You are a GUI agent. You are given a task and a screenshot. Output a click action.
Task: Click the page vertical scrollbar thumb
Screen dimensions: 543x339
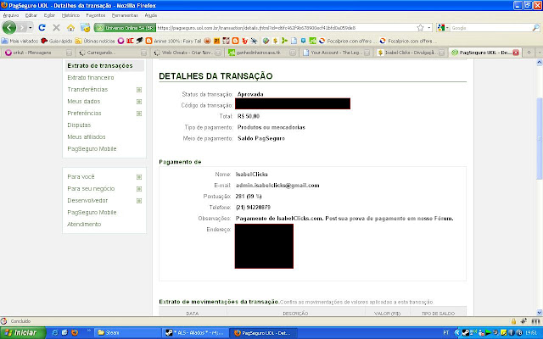tap(540, 138)
